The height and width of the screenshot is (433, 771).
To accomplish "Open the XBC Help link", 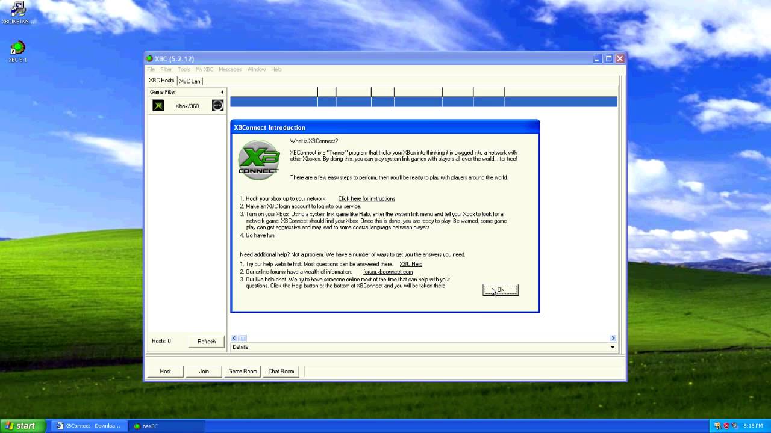I will tap(411, 264).
